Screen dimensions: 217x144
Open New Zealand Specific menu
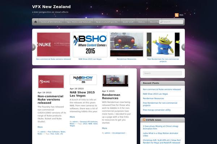[107, 22]
